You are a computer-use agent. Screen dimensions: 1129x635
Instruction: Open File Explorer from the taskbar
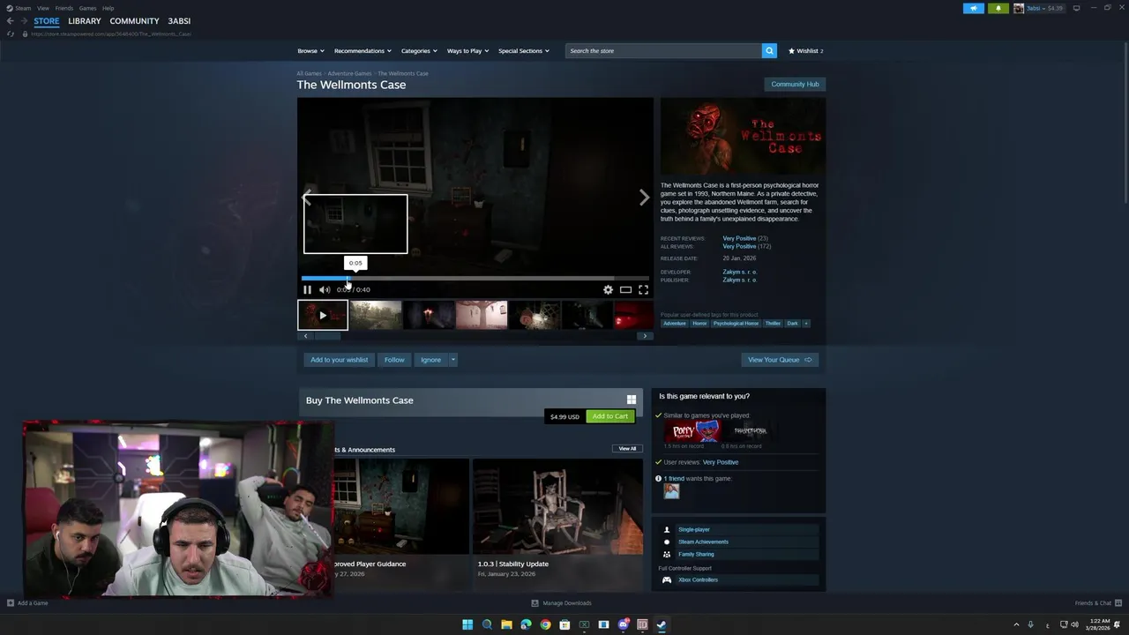click(506, 624)
